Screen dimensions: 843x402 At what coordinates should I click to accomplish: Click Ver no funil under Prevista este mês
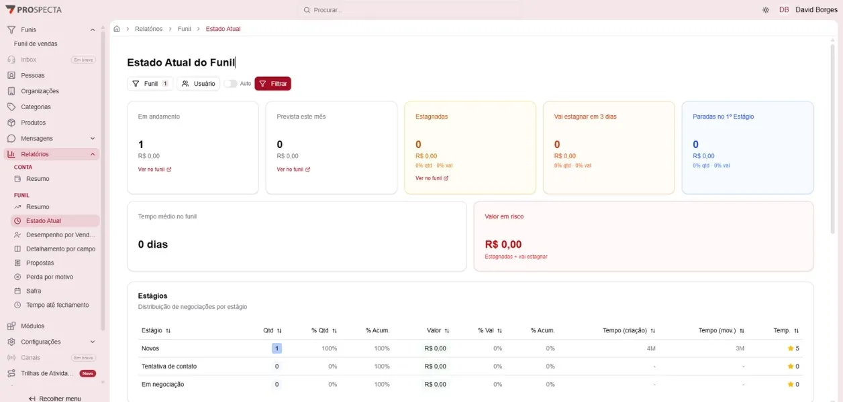(293, 170)
